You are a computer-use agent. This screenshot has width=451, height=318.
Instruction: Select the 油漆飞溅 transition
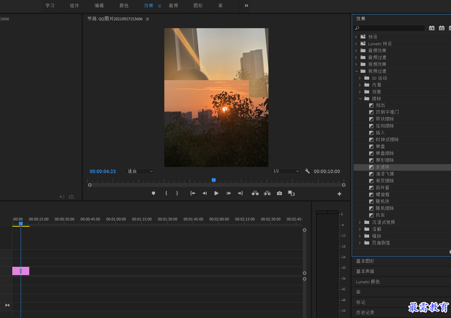point(385,174)
